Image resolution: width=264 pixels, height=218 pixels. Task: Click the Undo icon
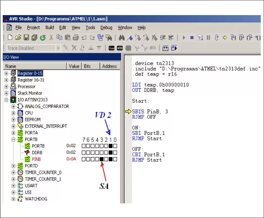pyautogui.click(x=84, y=38)
